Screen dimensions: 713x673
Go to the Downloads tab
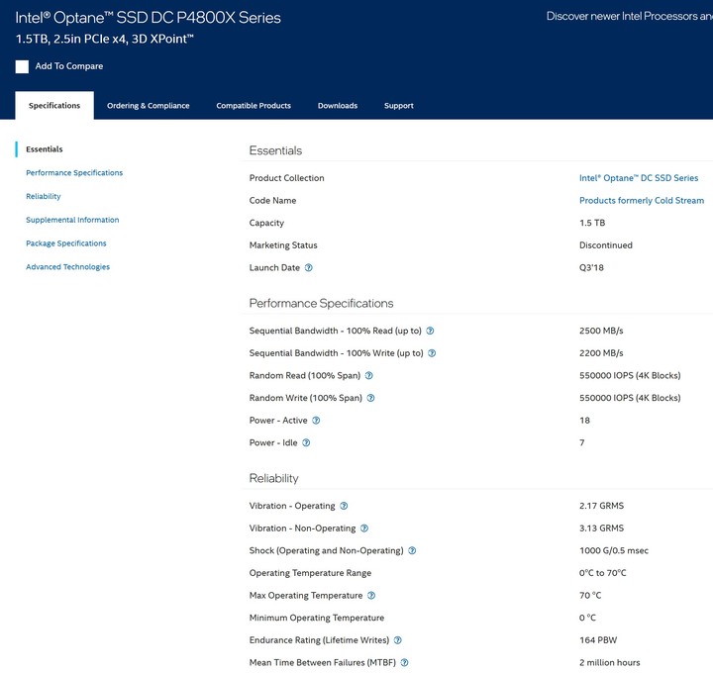coord(338,106)
